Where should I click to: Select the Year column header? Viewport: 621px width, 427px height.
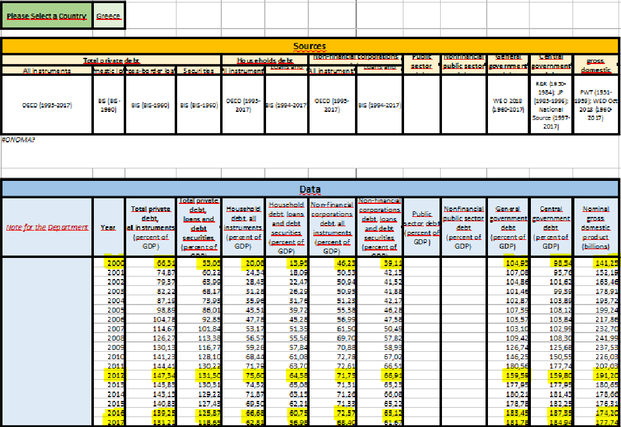click(x=108, y=227)
